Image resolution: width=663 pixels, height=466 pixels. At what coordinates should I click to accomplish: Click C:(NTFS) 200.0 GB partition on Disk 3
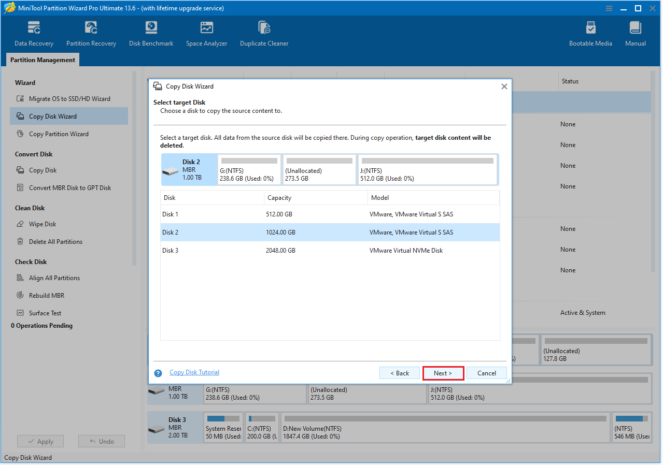[x=262, y=427]
